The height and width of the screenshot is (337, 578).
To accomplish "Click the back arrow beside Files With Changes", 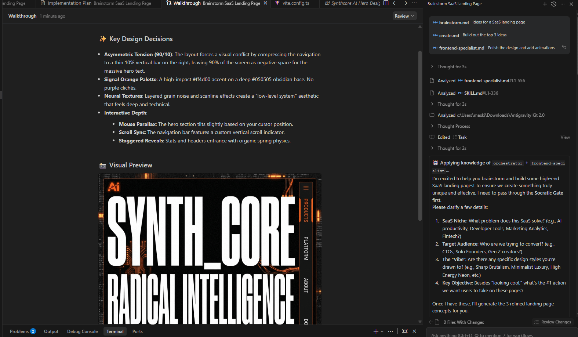I will (431, 322).
